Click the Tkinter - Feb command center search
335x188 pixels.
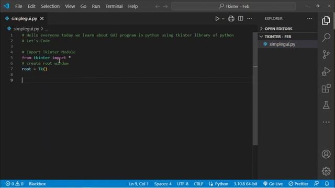234,6
